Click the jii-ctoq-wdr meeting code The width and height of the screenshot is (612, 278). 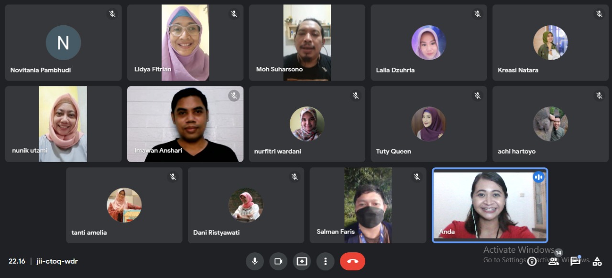point(57,261)
